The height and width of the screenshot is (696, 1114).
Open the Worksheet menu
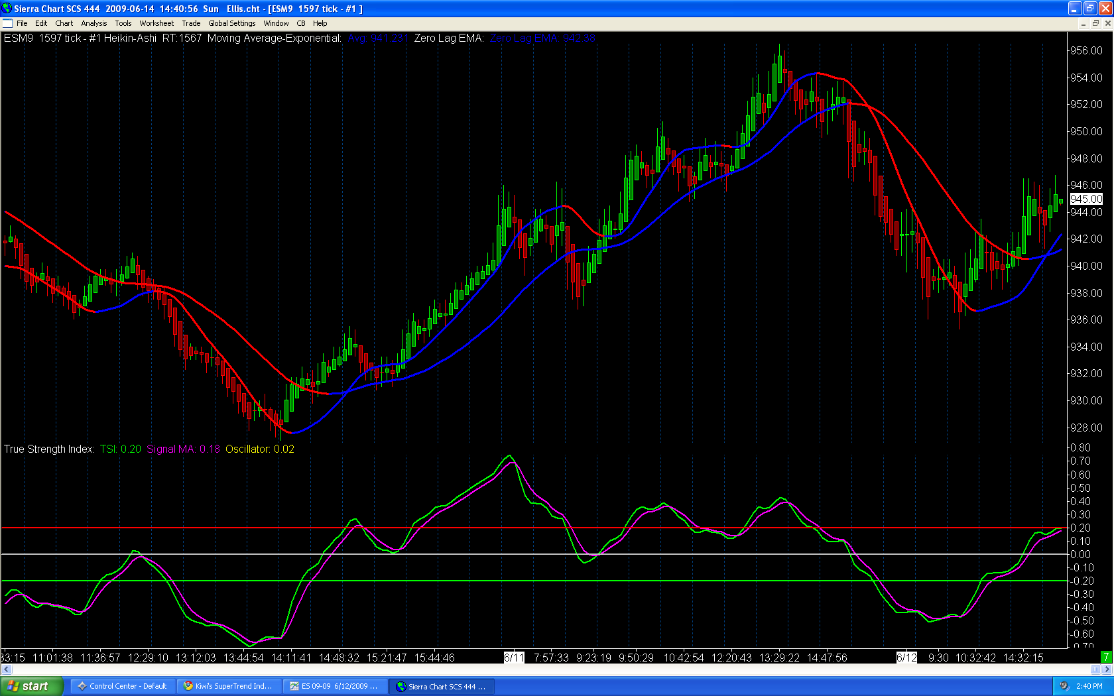156,23
